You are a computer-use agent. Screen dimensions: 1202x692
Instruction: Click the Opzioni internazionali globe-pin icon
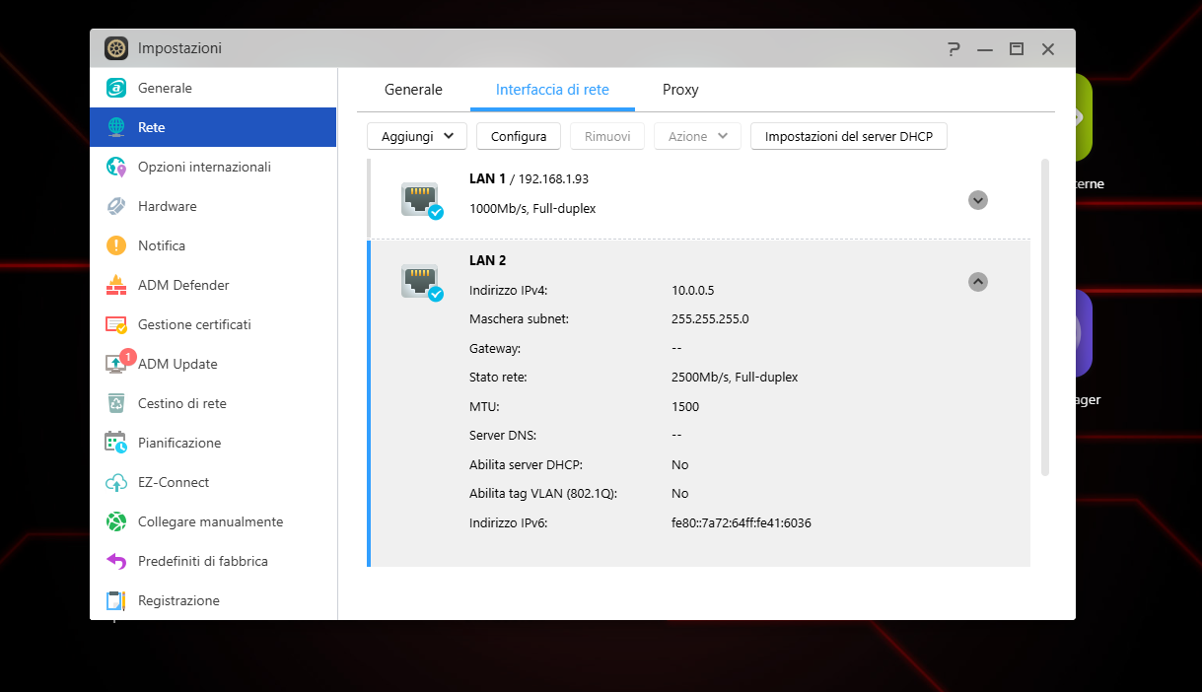coord(116,167)
